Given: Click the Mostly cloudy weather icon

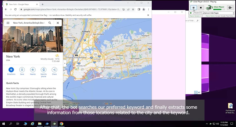Looking at the screenshot, I should click(x=57, y=56).
